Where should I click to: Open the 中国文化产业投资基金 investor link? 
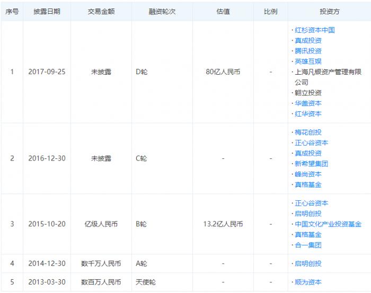pos(328,224)
